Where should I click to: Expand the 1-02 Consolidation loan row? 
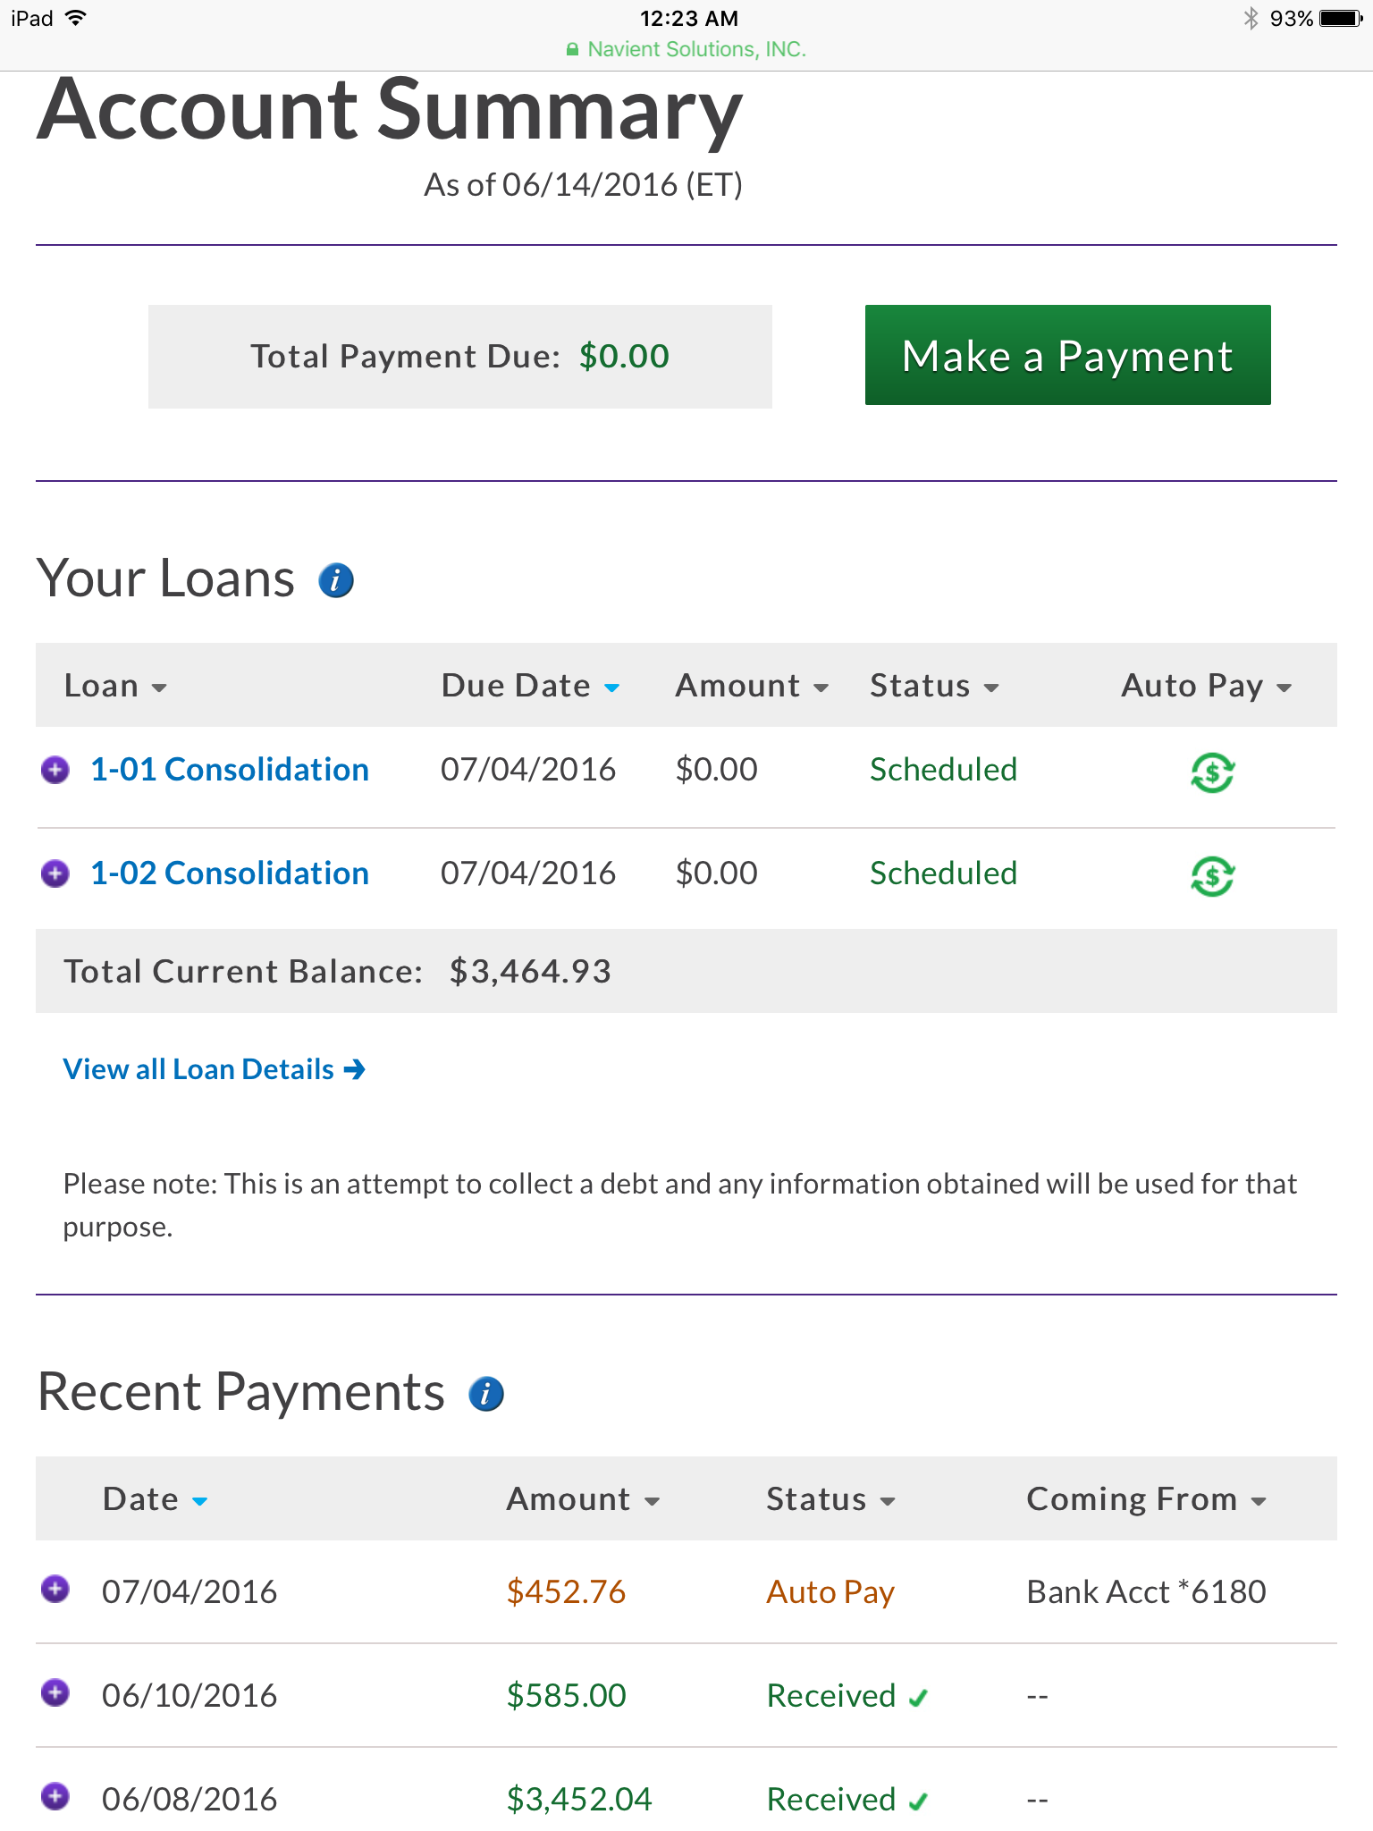(55, 873)
